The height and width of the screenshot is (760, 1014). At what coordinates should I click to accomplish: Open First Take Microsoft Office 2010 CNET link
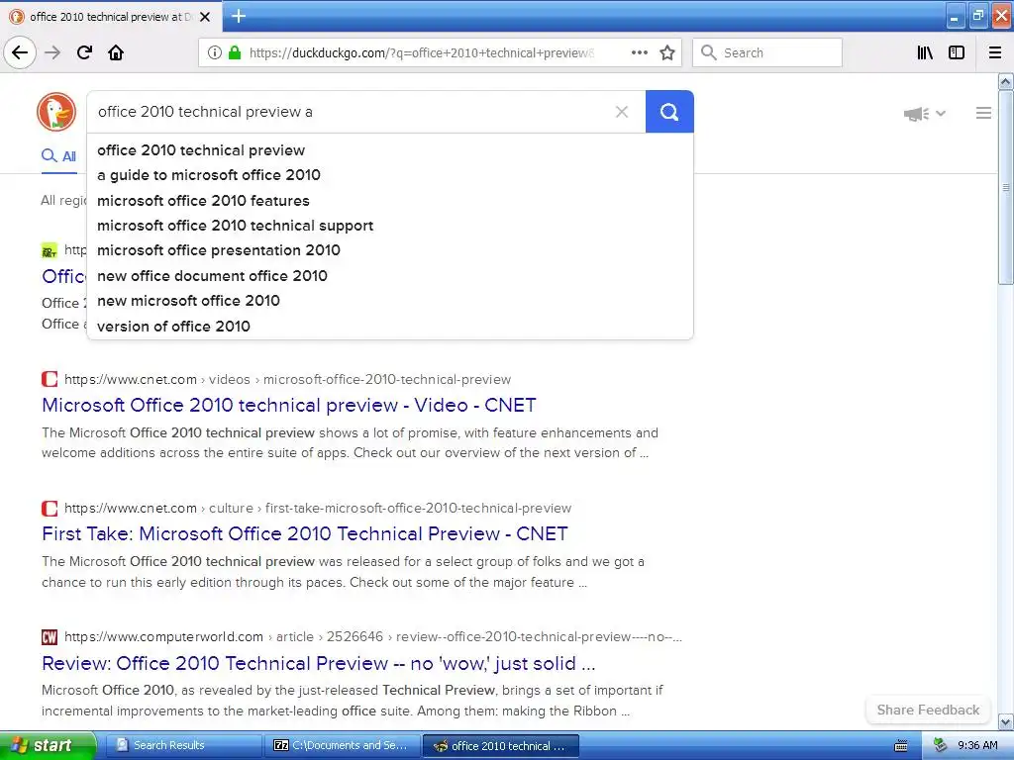point(305,533)
